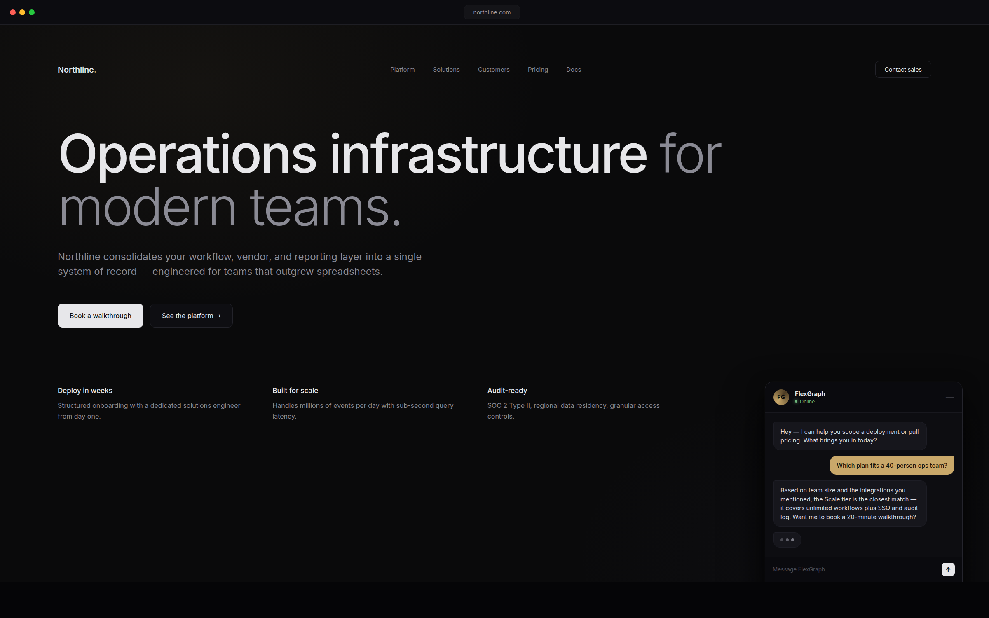989x618 pixels.
Task: Open the Platform nav menu
Action: click(x=402, y=70)
